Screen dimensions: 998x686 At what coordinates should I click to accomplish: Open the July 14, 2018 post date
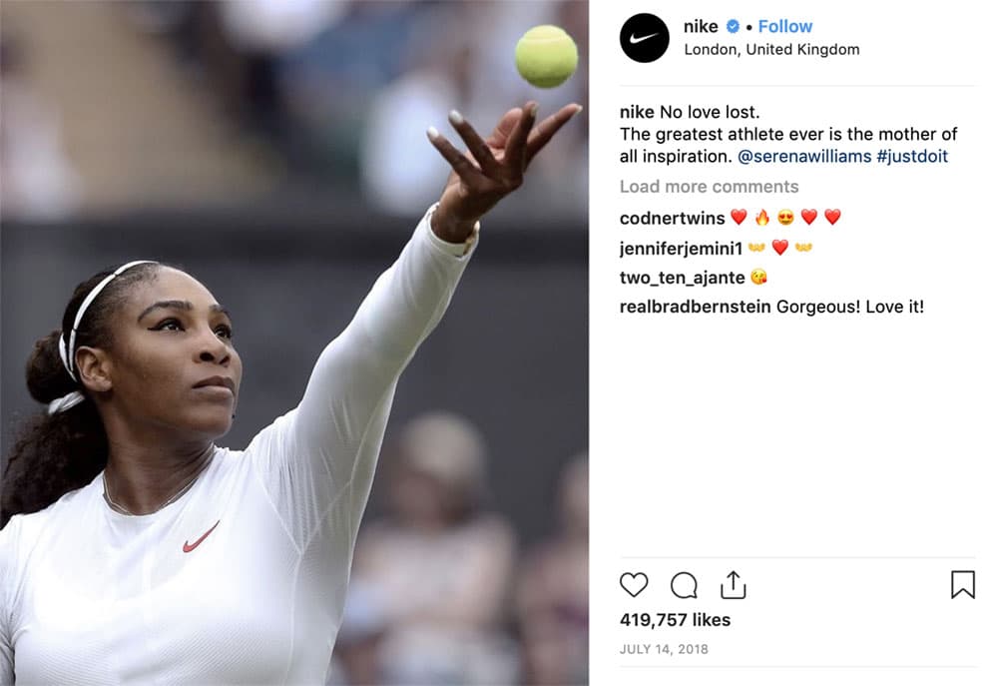664,649
